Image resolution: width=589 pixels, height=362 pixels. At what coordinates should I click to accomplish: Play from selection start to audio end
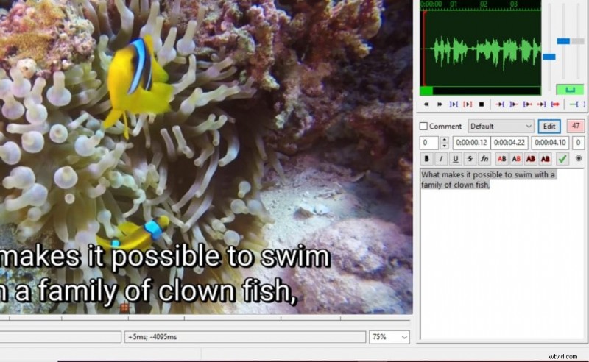point(555,104)
